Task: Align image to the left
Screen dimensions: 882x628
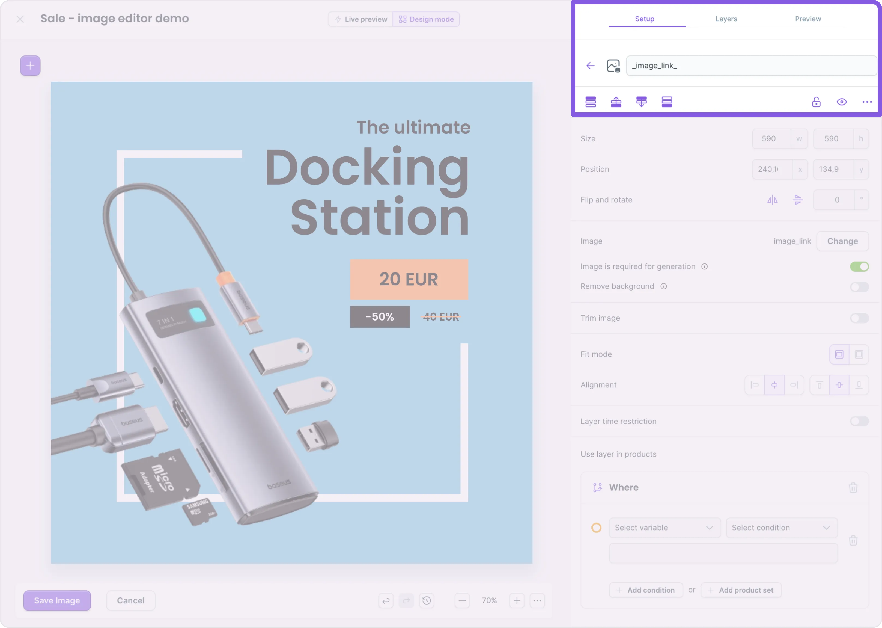Action: click(755, 385)
